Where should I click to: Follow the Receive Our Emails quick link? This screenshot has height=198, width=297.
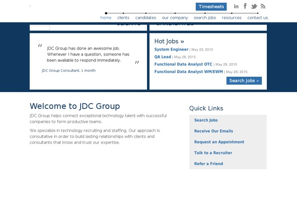coord(213,131)
